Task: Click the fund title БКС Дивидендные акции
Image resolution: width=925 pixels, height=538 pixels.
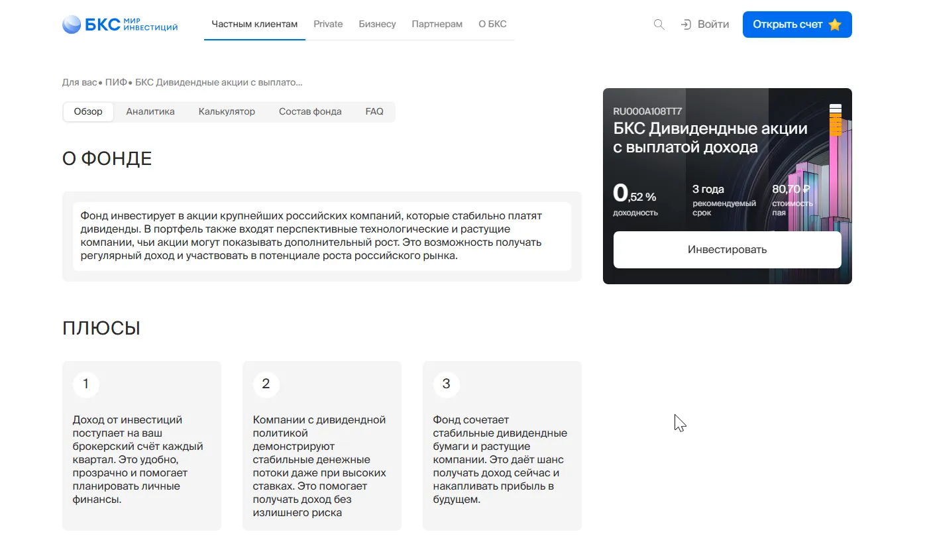Action: click(x=710, y=137)
